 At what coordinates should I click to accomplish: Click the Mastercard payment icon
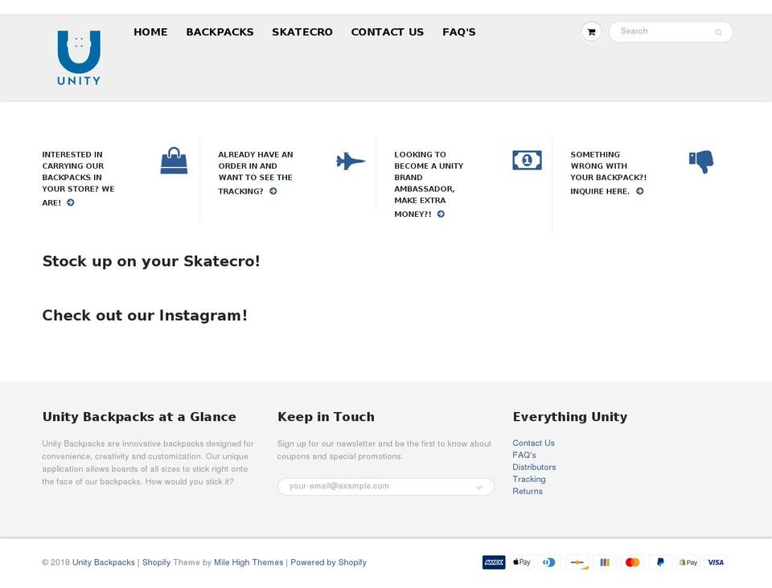point(632,562)
